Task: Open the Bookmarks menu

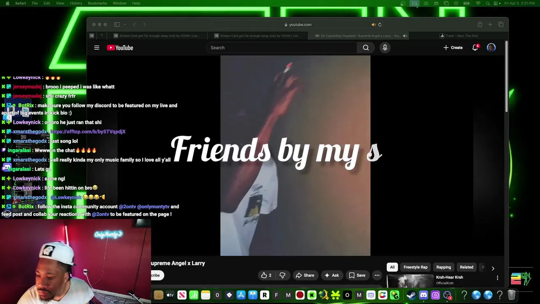Action: (97, 3)
